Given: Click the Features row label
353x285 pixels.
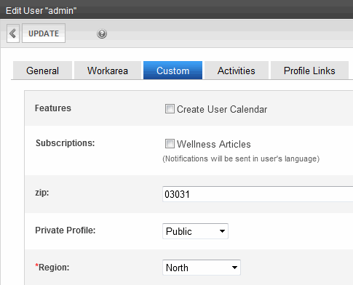Looking at the screenshot, I should 53,108.
